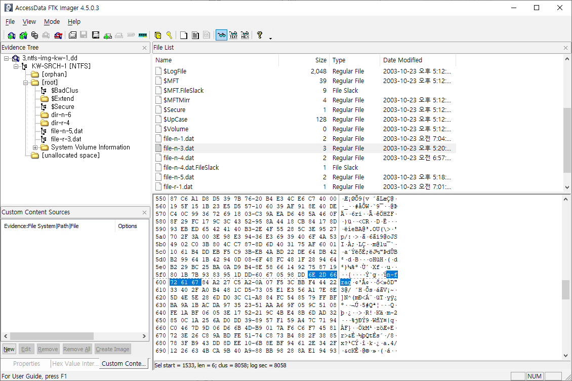
Task: Collapse the [root] folder node
Action: [x=25, y=83]
